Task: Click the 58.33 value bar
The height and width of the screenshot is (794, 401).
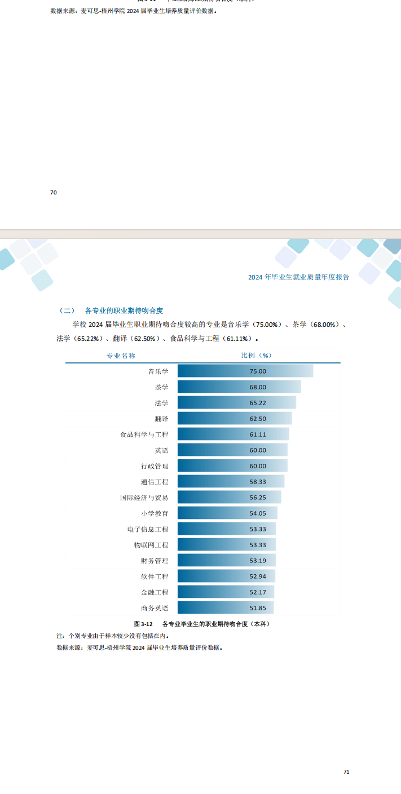Action: coord(231,481)
